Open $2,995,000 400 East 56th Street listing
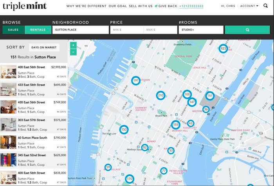This screenshot has width=274, height=186. pyautogui.click(x=34, y=72)
